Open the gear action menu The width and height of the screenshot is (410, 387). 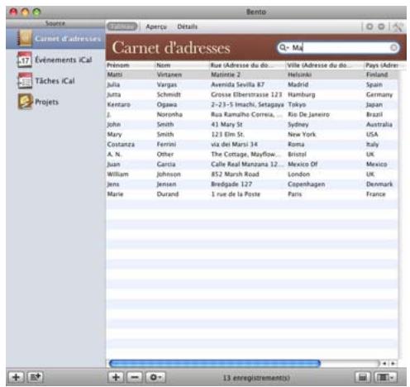155,377
